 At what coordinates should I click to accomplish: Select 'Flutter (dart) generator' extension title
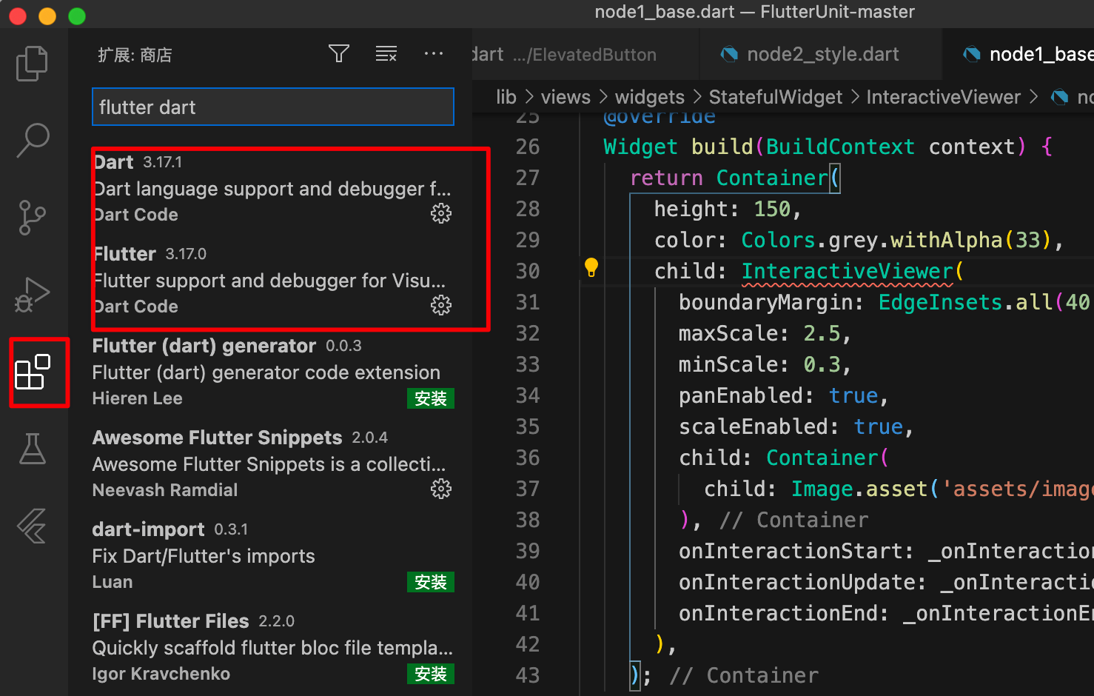coord(204,346)
